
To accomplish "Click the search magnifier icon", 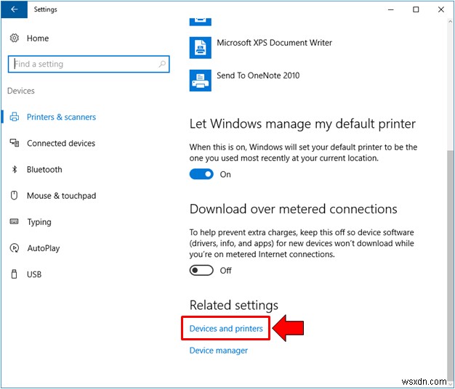I will pos(162,64).
